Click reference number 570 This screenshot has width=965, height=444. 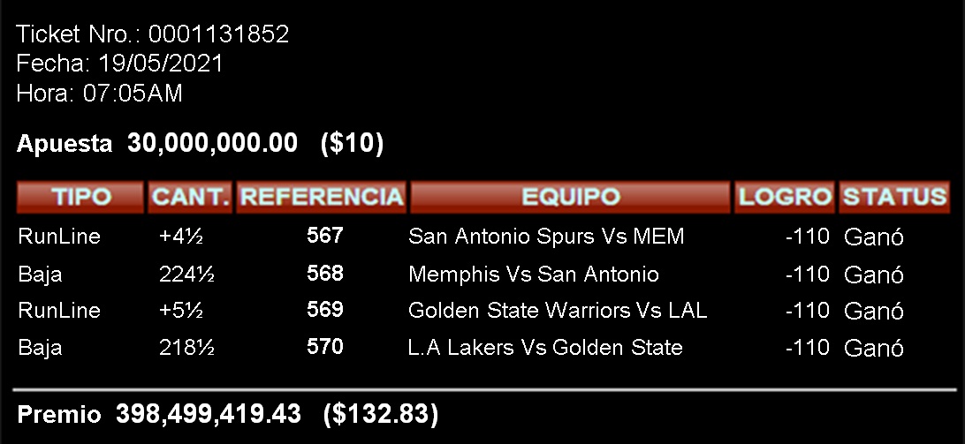point(325,347)
